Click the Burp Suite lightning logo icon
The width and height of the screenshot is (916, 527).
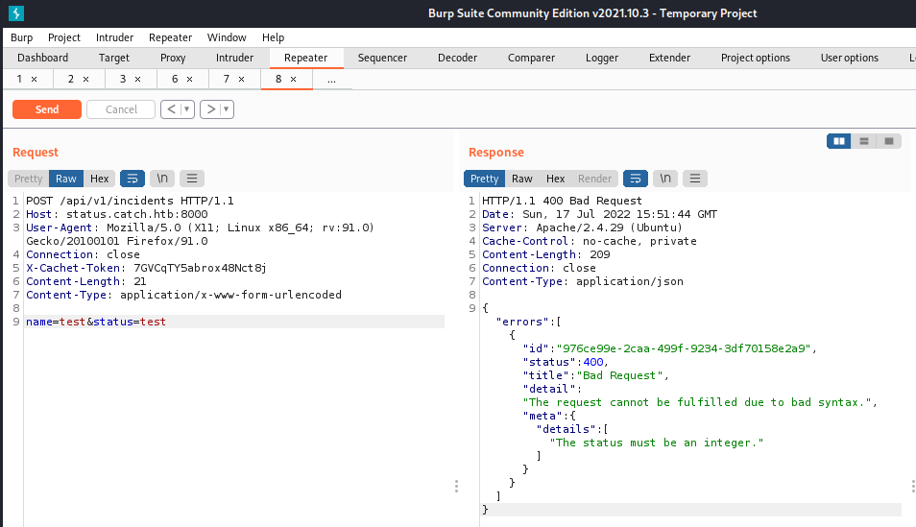point(16,12)
